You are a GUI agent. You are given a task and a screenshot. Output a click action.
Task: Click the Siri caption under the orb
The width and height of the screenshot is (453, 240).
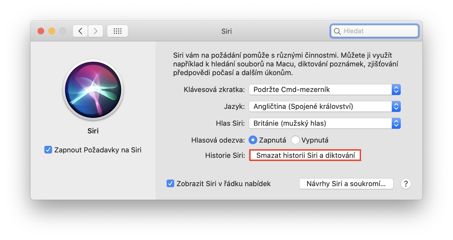coord(93,131)
